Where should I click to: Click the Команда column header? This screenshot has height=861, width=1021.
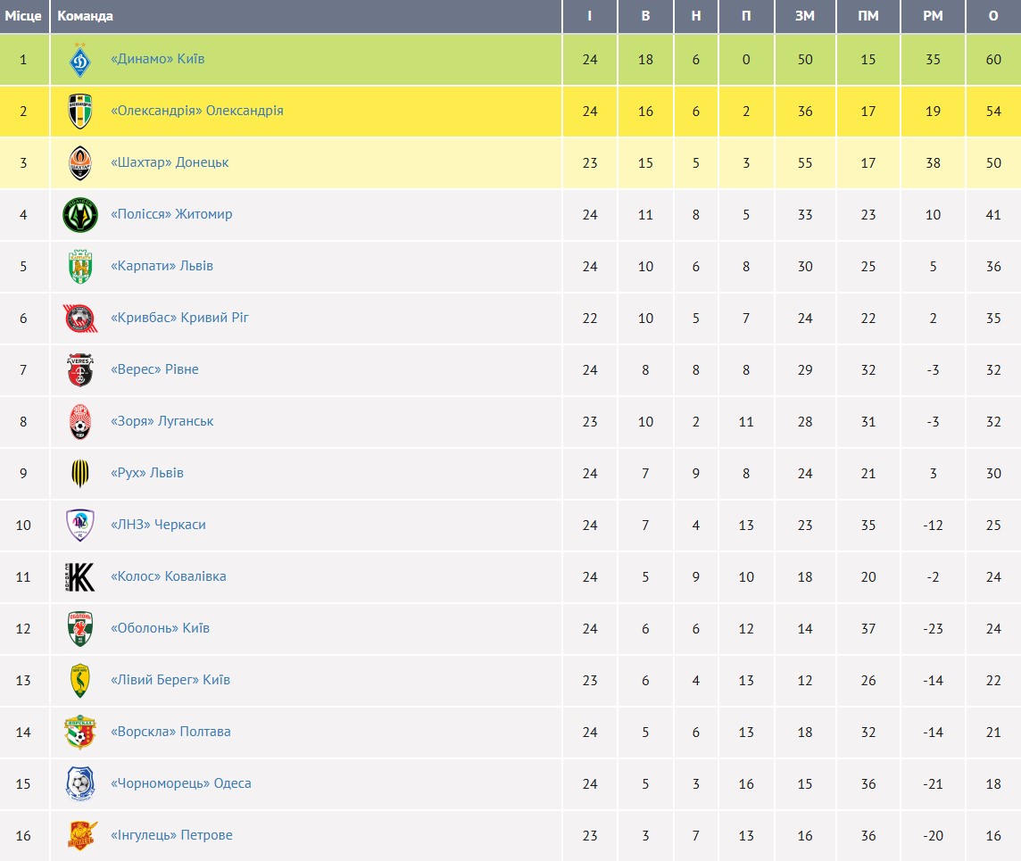click(x=85, y=16)
